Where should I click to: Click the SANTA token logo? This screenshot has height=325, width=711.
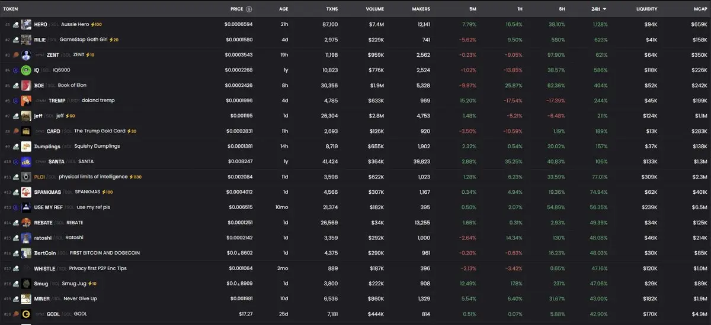[x=26, y=161]
